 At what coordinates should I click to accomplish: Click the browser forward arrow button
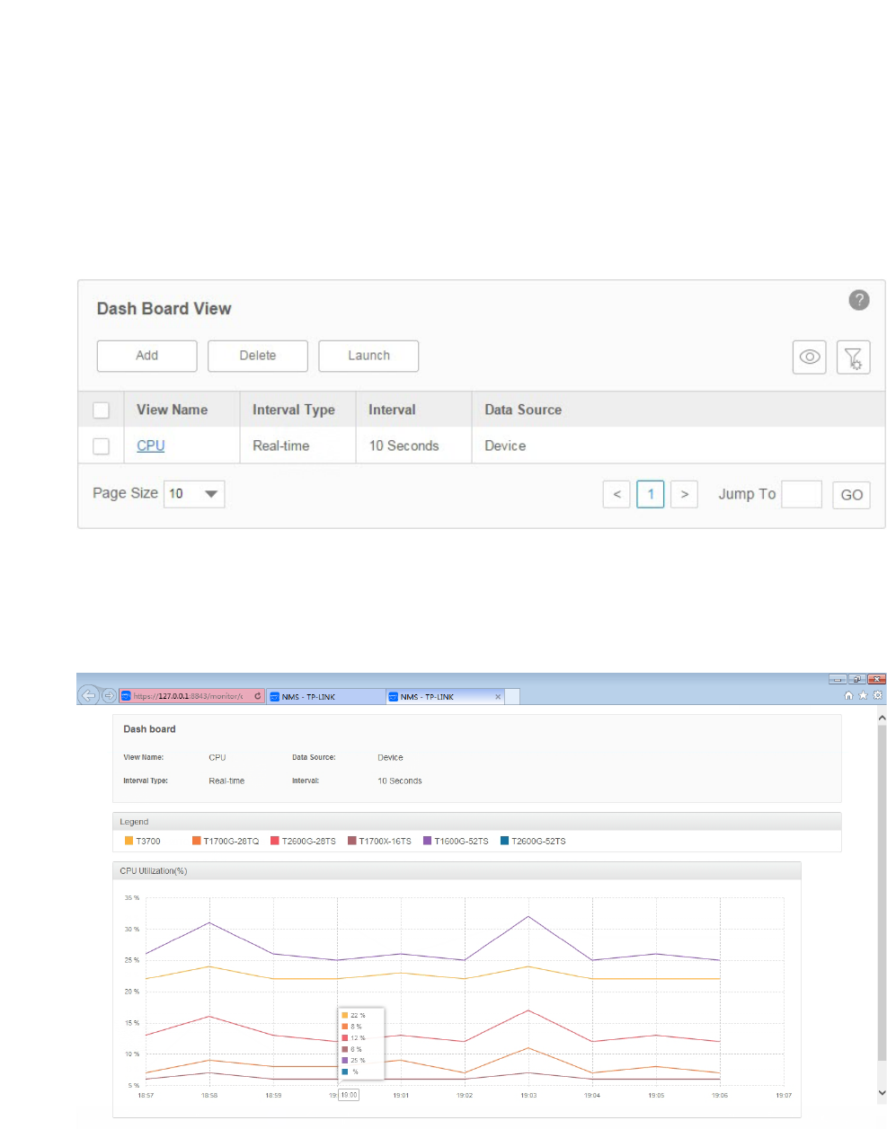point(109,695)
